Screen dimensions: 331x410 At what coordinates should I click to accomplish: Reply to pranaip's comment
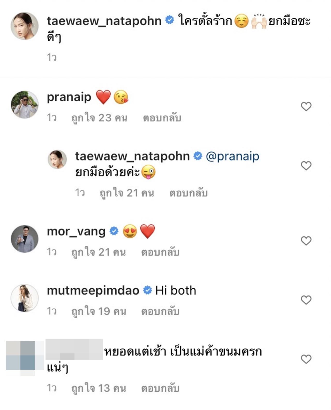tap(162, 118)
